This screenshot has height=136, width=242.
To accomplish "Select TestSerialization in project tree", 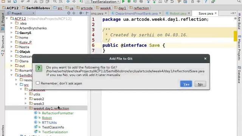I will 55,132.
